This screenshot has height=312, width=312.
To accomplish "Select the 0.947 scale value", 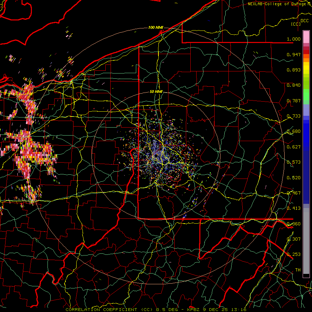I will (294, 54).
